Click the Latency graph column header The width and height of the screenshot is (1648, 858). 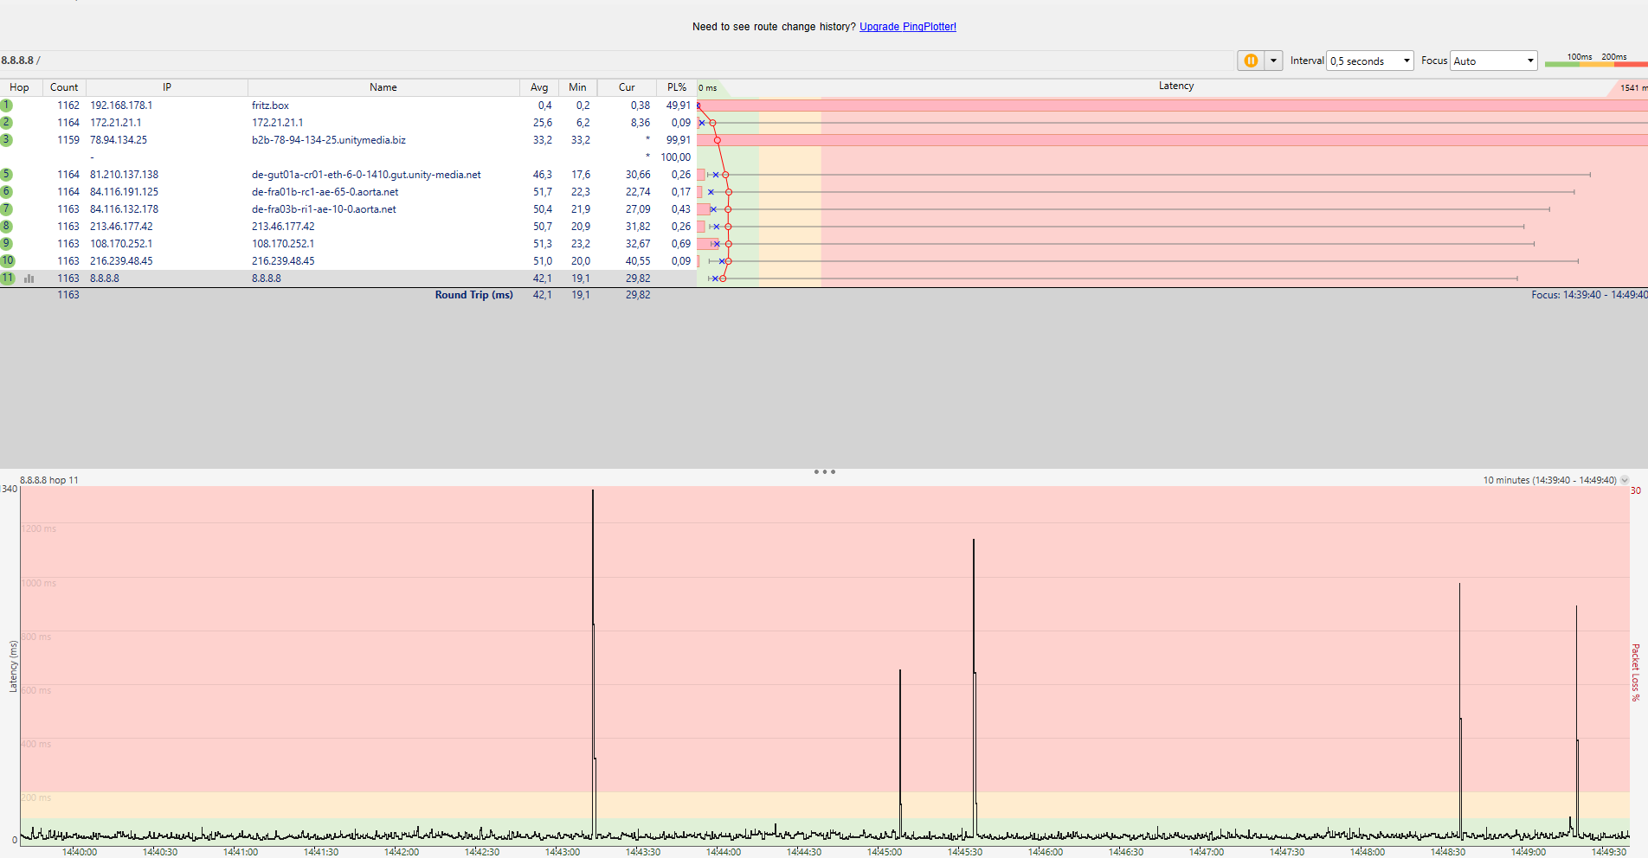click(x=1176, y=86)
